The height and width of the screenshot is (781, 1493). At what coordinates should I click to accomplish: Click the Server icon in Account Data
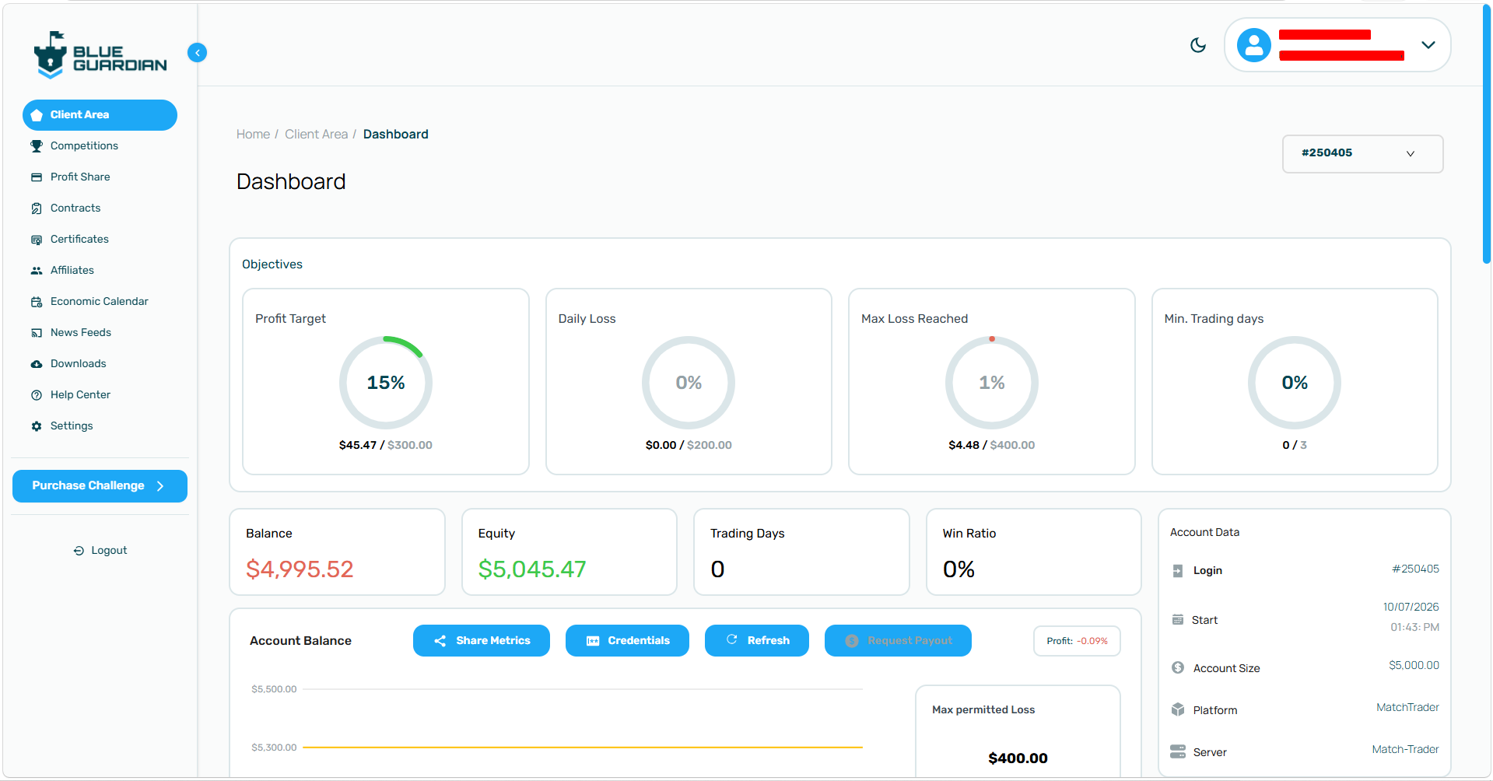tap(1178, 752)
